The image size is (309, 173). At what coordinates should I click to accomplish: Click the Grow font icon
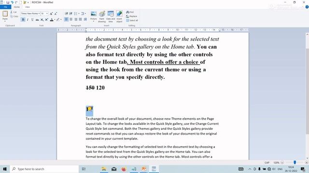pos(51,13)
